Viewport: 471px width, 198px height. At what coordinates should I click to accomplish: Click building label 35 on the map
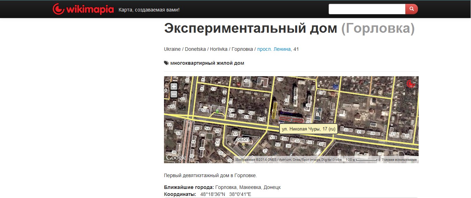coord(221,153)
